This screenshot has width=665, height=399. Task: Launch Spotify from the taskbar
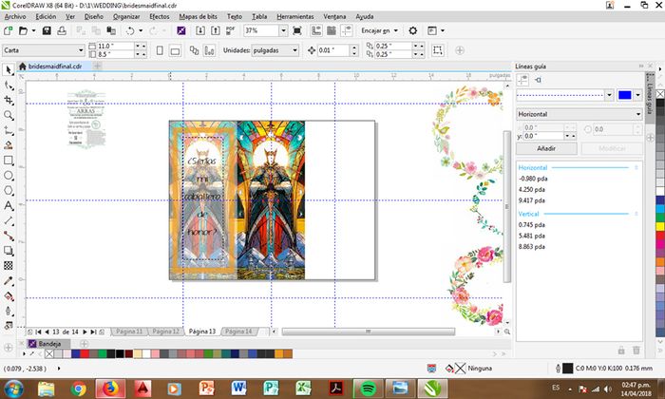click(x=368, y=387)
